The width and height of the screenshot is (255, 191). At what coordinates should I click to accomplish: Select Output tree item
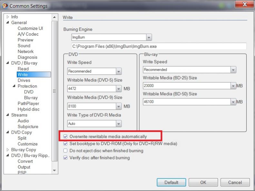[x=24, y=167]
